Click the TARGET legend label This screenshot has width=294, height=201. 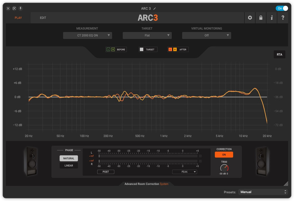click(150, 49)
